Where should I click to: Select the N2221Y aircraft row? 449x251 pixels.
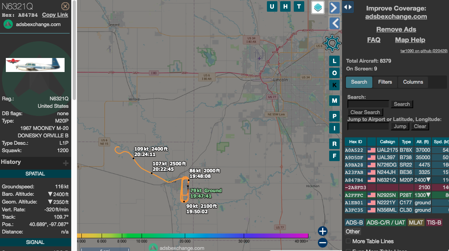pyautogui.click(x=397, y=203)
